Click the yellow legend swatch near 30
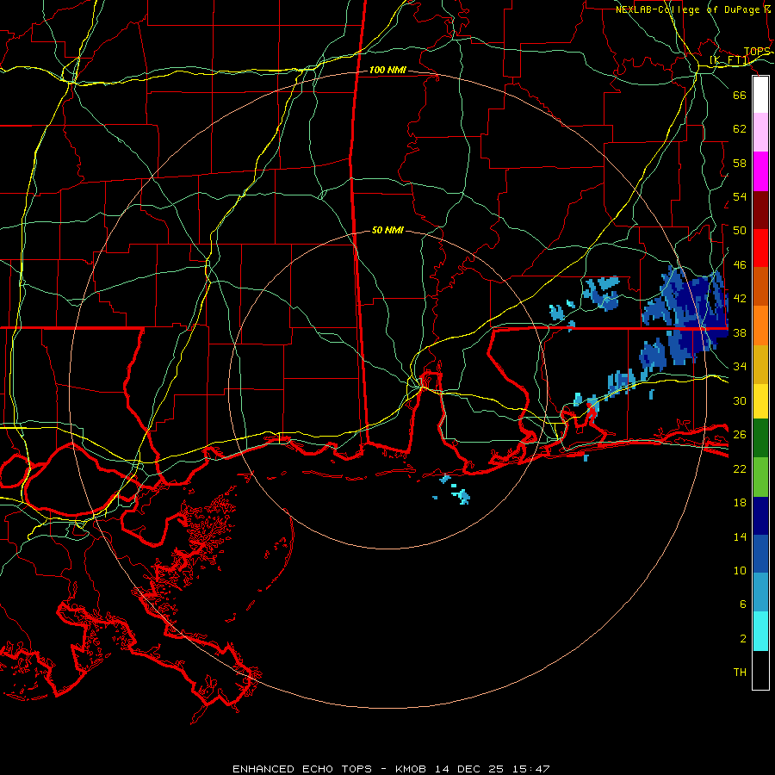 pyautogui.click(x=760, y=401)
